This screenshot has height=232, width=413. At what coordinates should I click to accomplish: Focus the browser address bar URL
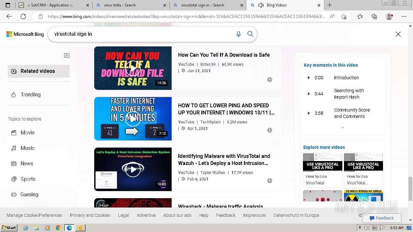(x=186, y=16)
